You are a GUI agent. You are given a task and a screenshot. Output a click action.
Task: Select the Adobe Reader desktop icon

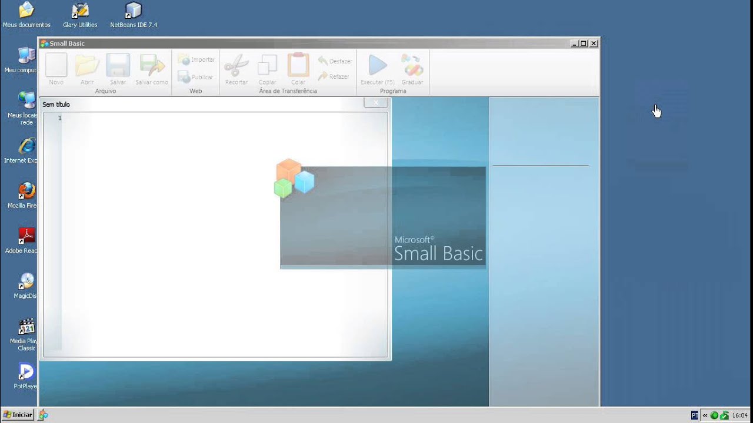[x=24, y=241]
